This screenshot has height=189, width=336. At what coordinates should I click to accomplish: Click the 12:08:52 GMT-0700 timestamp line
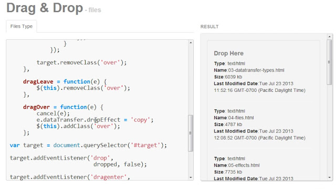coord(259,138)
